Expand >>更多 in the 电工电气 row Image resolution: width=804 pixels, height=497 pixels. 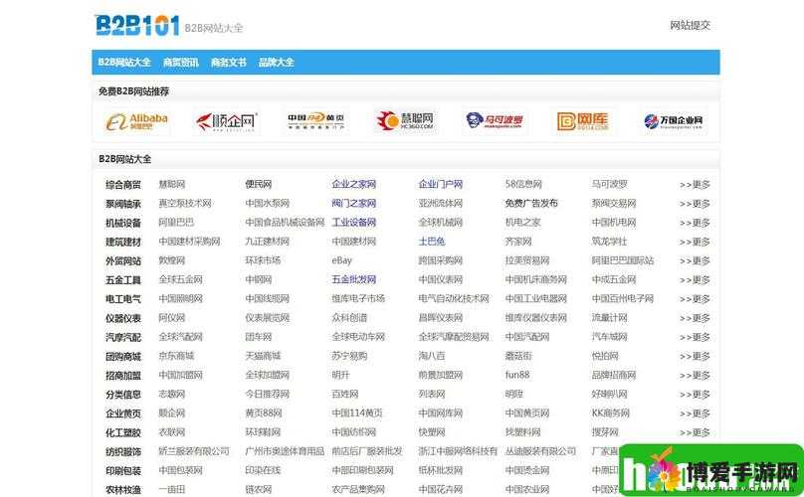tap(695, 299)
